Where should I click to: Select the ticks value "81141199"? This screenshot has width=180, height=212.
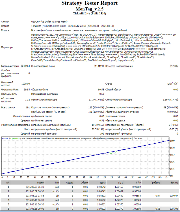click(99, 66)
